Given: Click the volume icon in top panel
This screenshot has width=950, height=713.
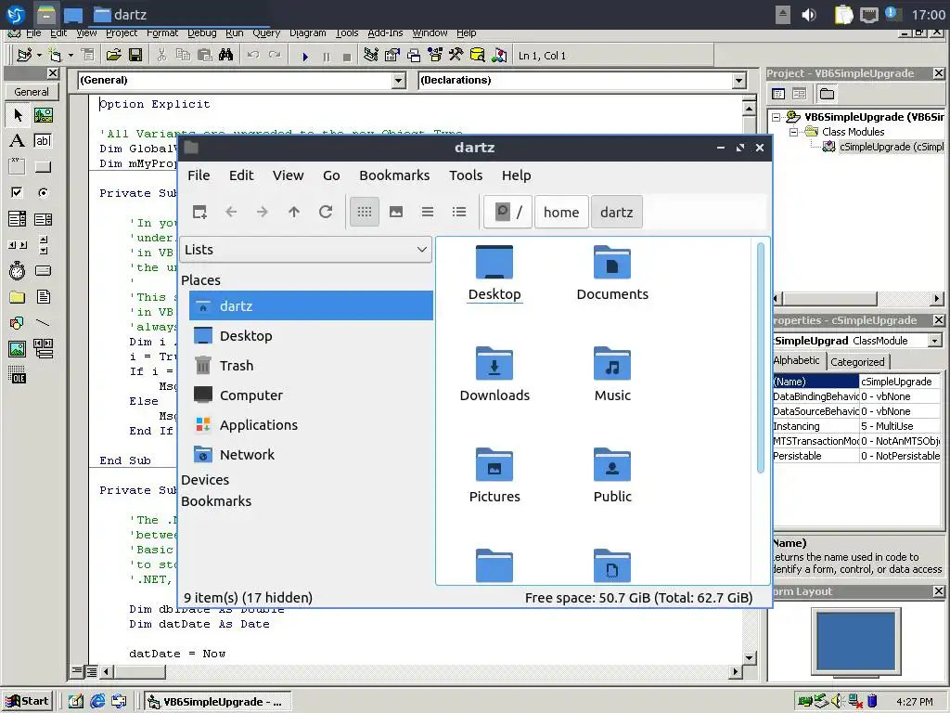Looking at the screenshot, I should coord(809,15).
